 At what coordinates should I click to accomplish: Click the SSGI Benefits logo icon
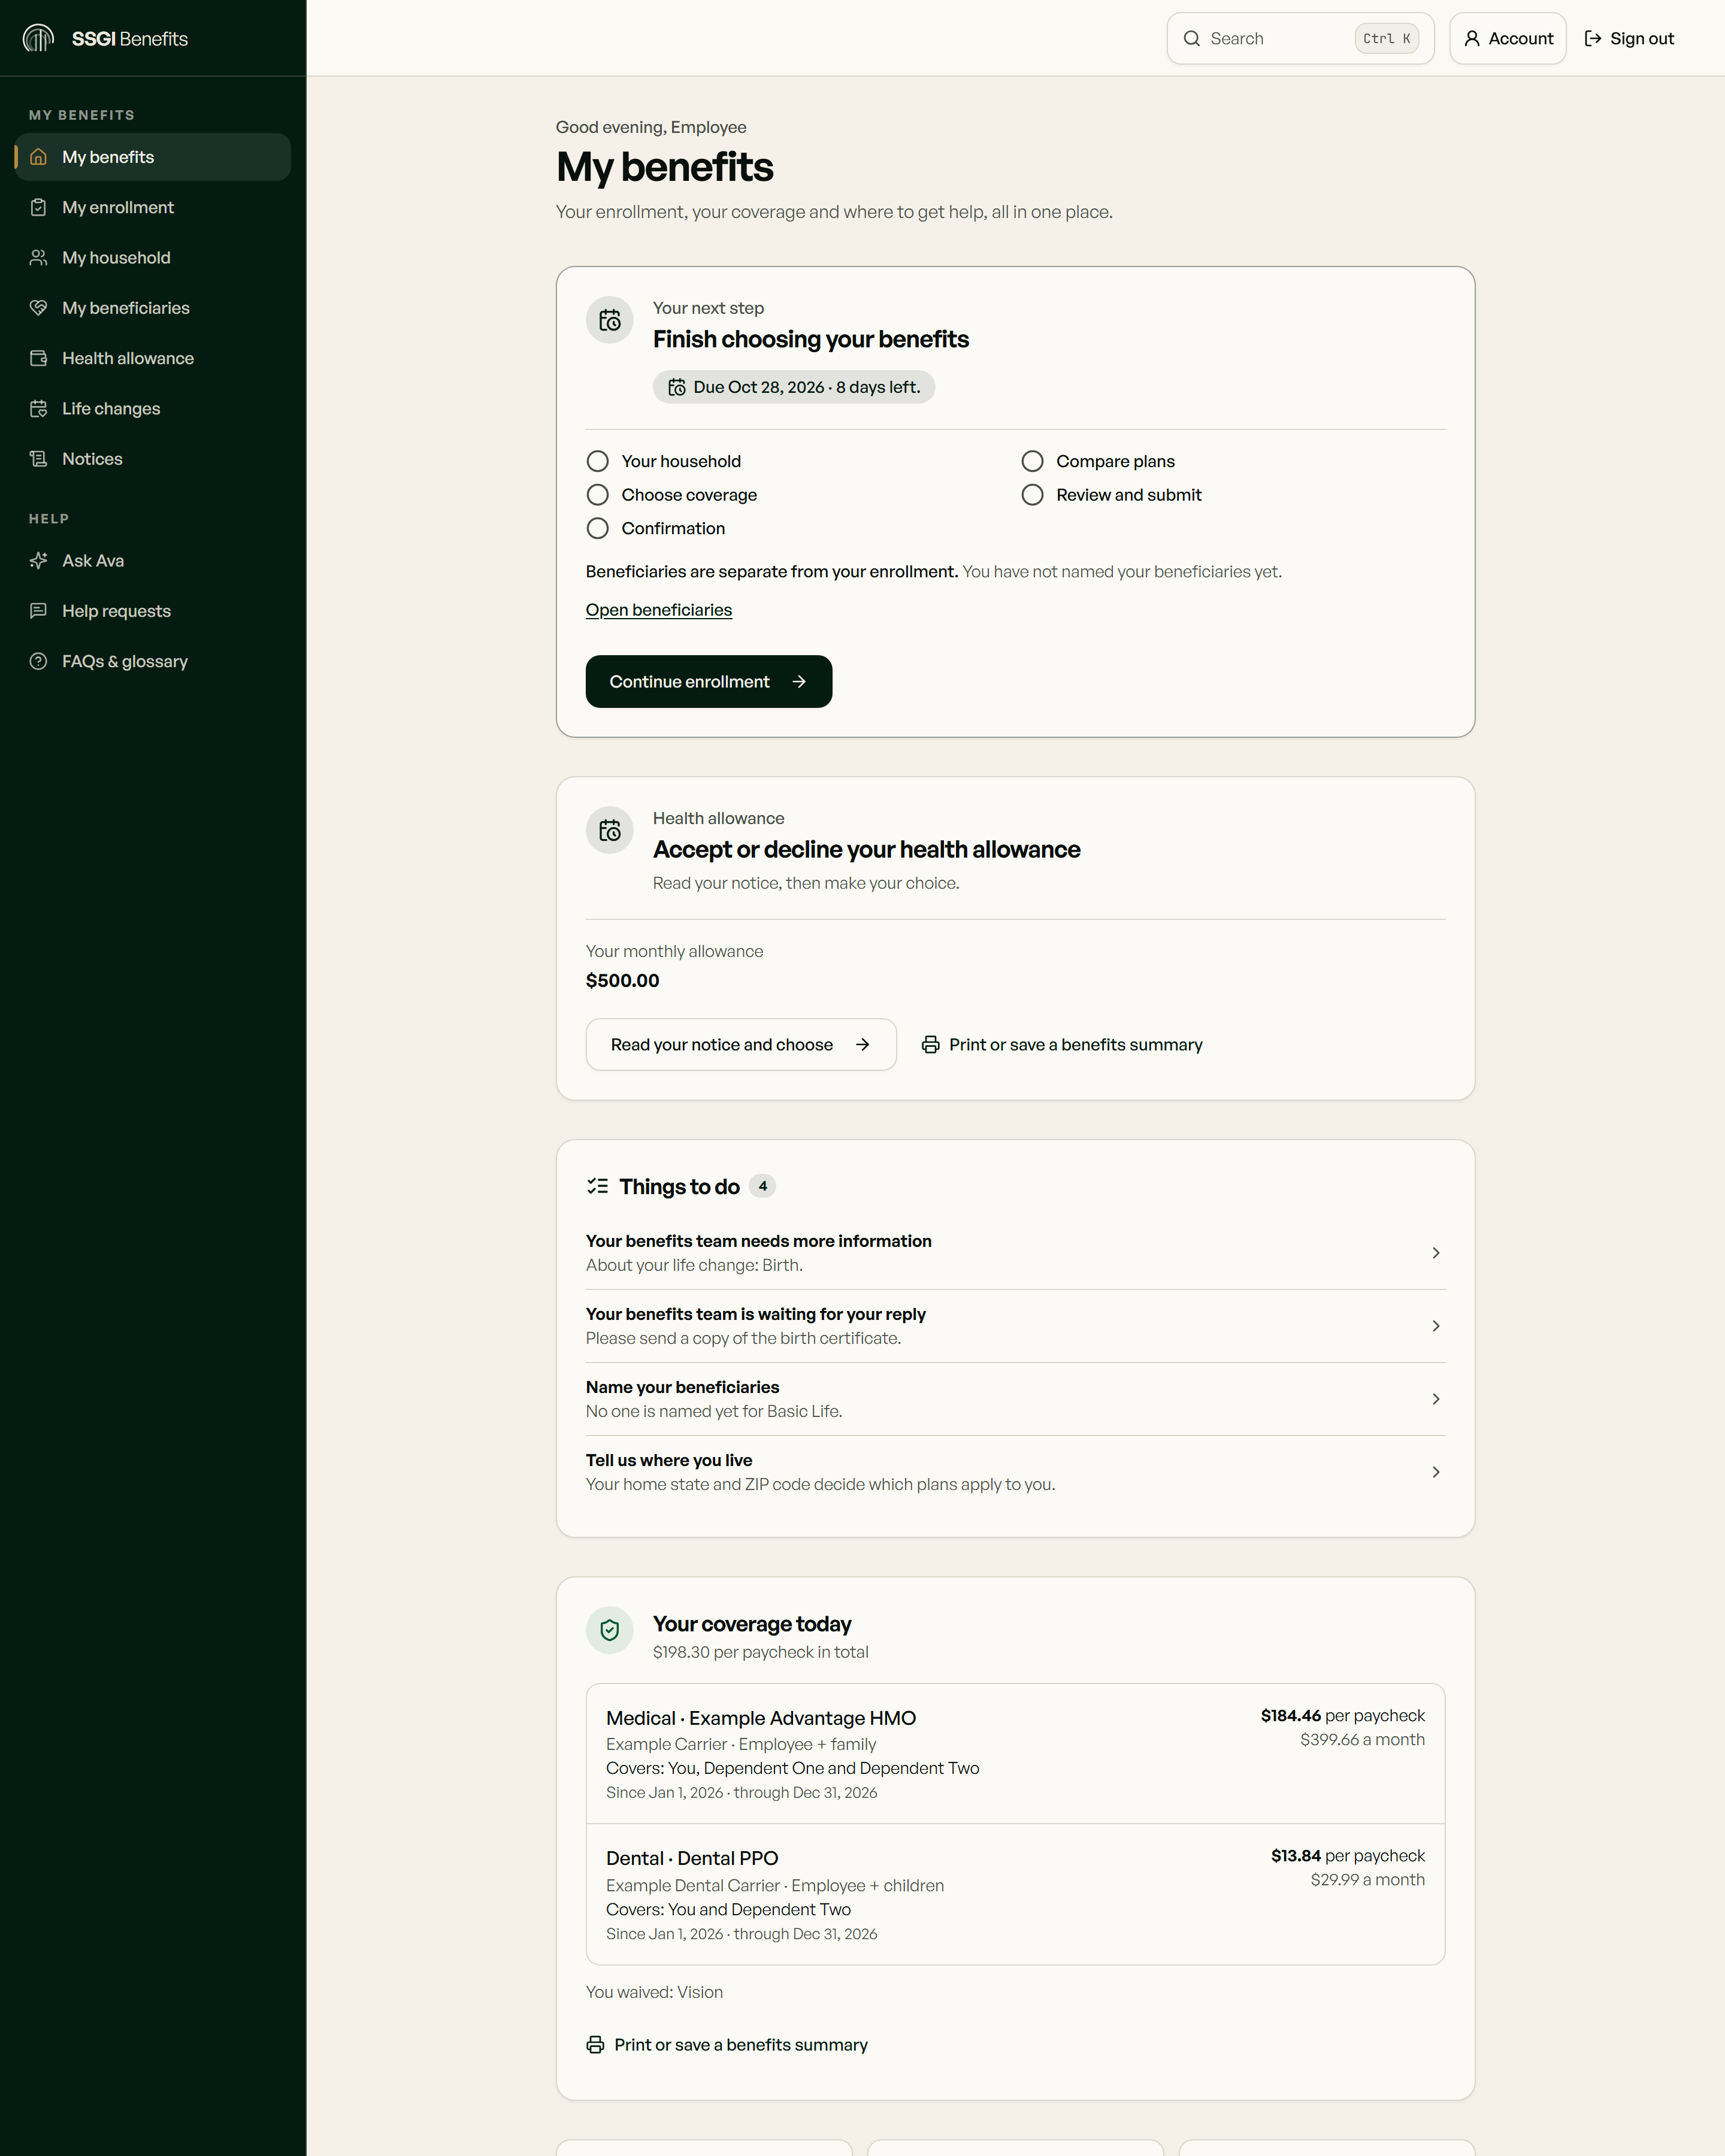pyautogui.click(x=38, y=38)
